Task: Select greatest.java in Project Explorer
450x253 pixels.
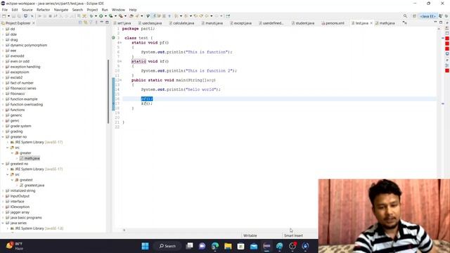Action: pyautogui.click(x=34, y=186)
